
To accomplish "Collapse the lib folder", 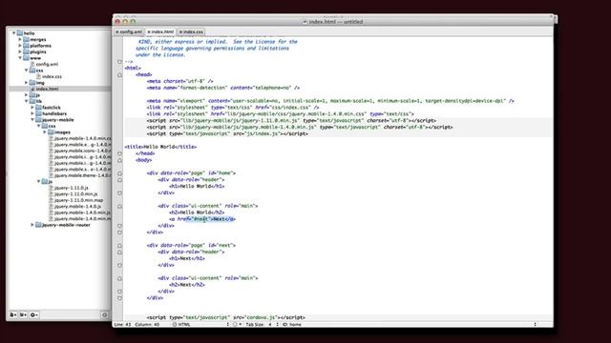I will (x=27, y=101).
